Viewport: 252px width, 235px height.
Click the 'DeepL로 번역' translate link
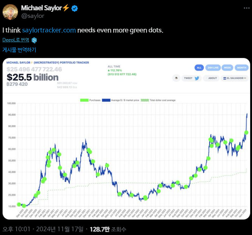click(x=16, y=40)
